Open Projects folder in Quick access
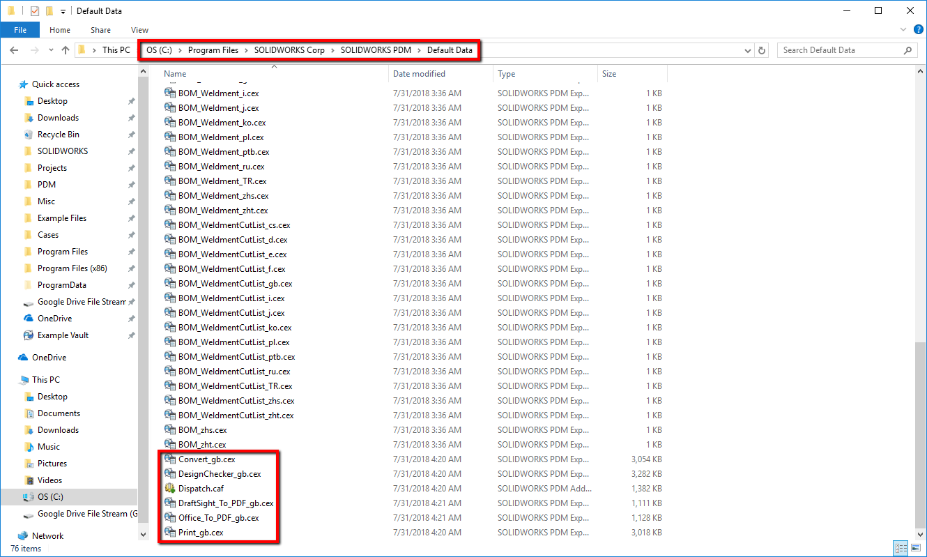The height and width of the screenshot is (557, 927). point(52,168)
